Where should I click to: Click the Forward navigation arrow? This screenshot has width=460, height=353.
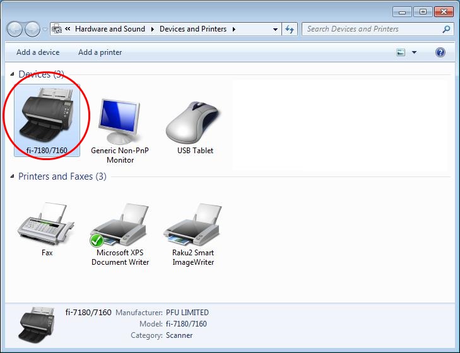(32, 29)
